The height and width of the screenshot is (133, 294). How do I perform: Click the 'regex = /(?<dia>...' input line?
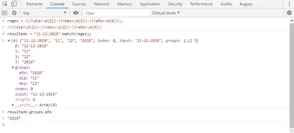click(65, 21)
